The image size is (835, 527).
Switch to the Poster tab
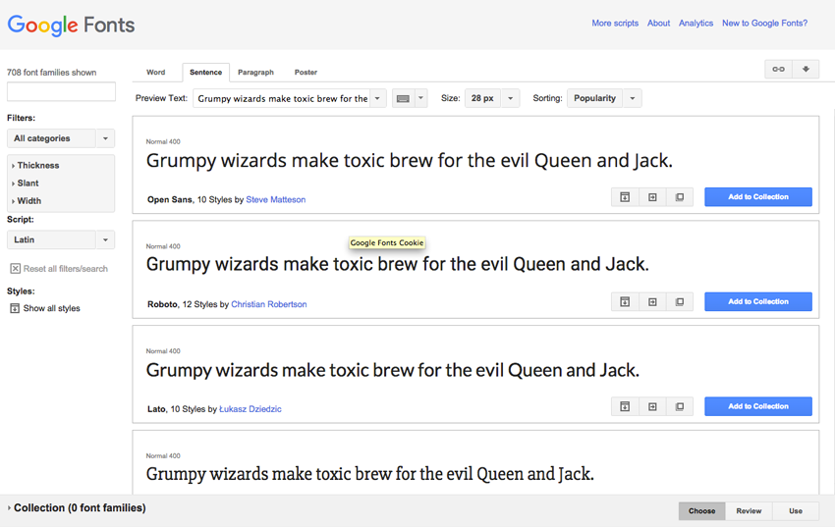tap(306, 73)
